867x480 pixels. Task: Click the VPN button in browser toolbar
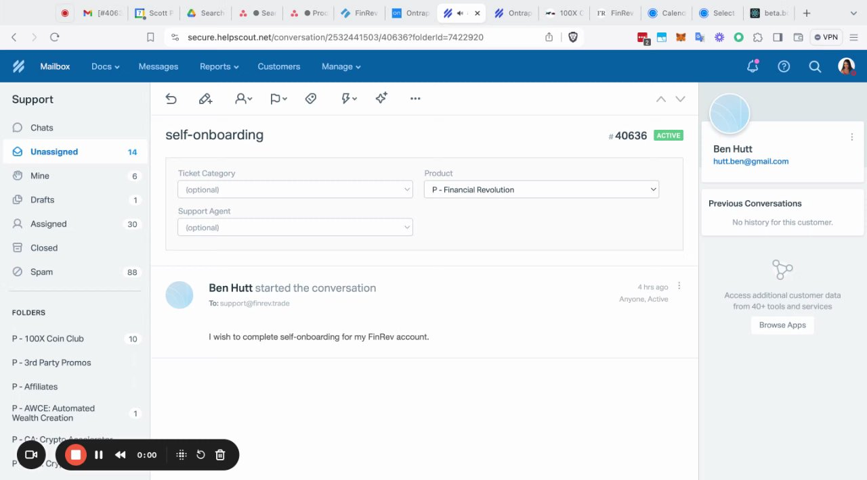[x=826, y=37]
